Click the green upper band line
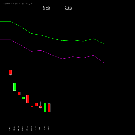The image size is (135, 135). point(52,38)
